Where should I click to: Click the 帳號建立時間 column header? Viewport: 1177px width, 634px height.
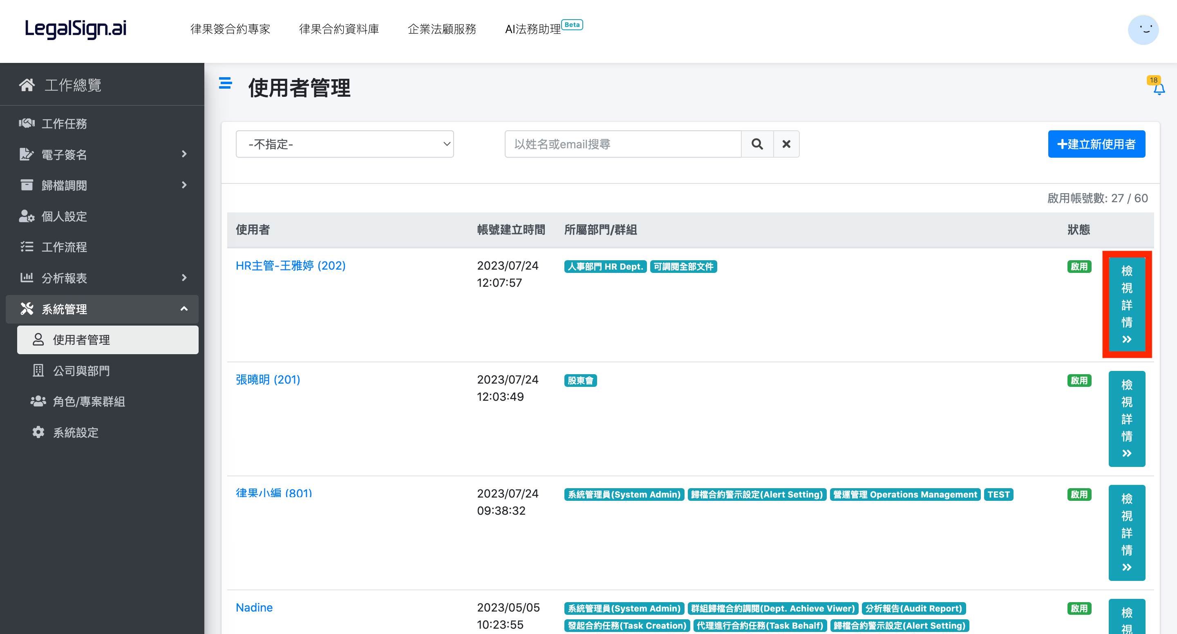(511, 230)
